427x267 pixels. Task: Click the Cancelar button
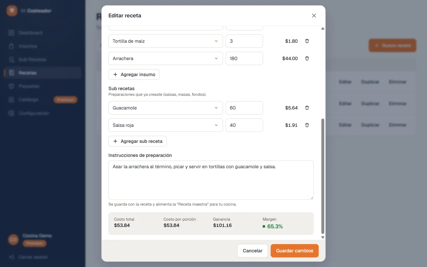point(253,251)
